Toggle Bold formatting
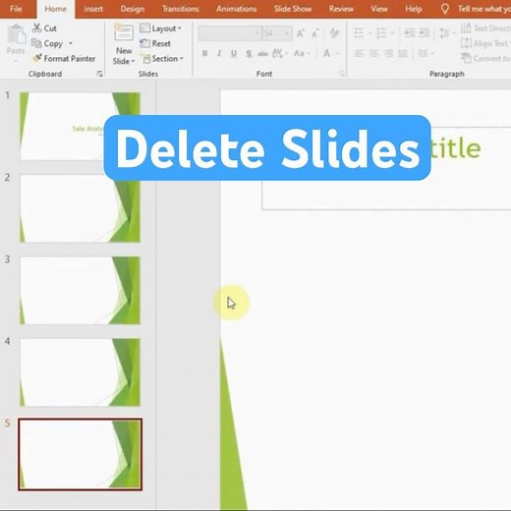 coord(204,53)
